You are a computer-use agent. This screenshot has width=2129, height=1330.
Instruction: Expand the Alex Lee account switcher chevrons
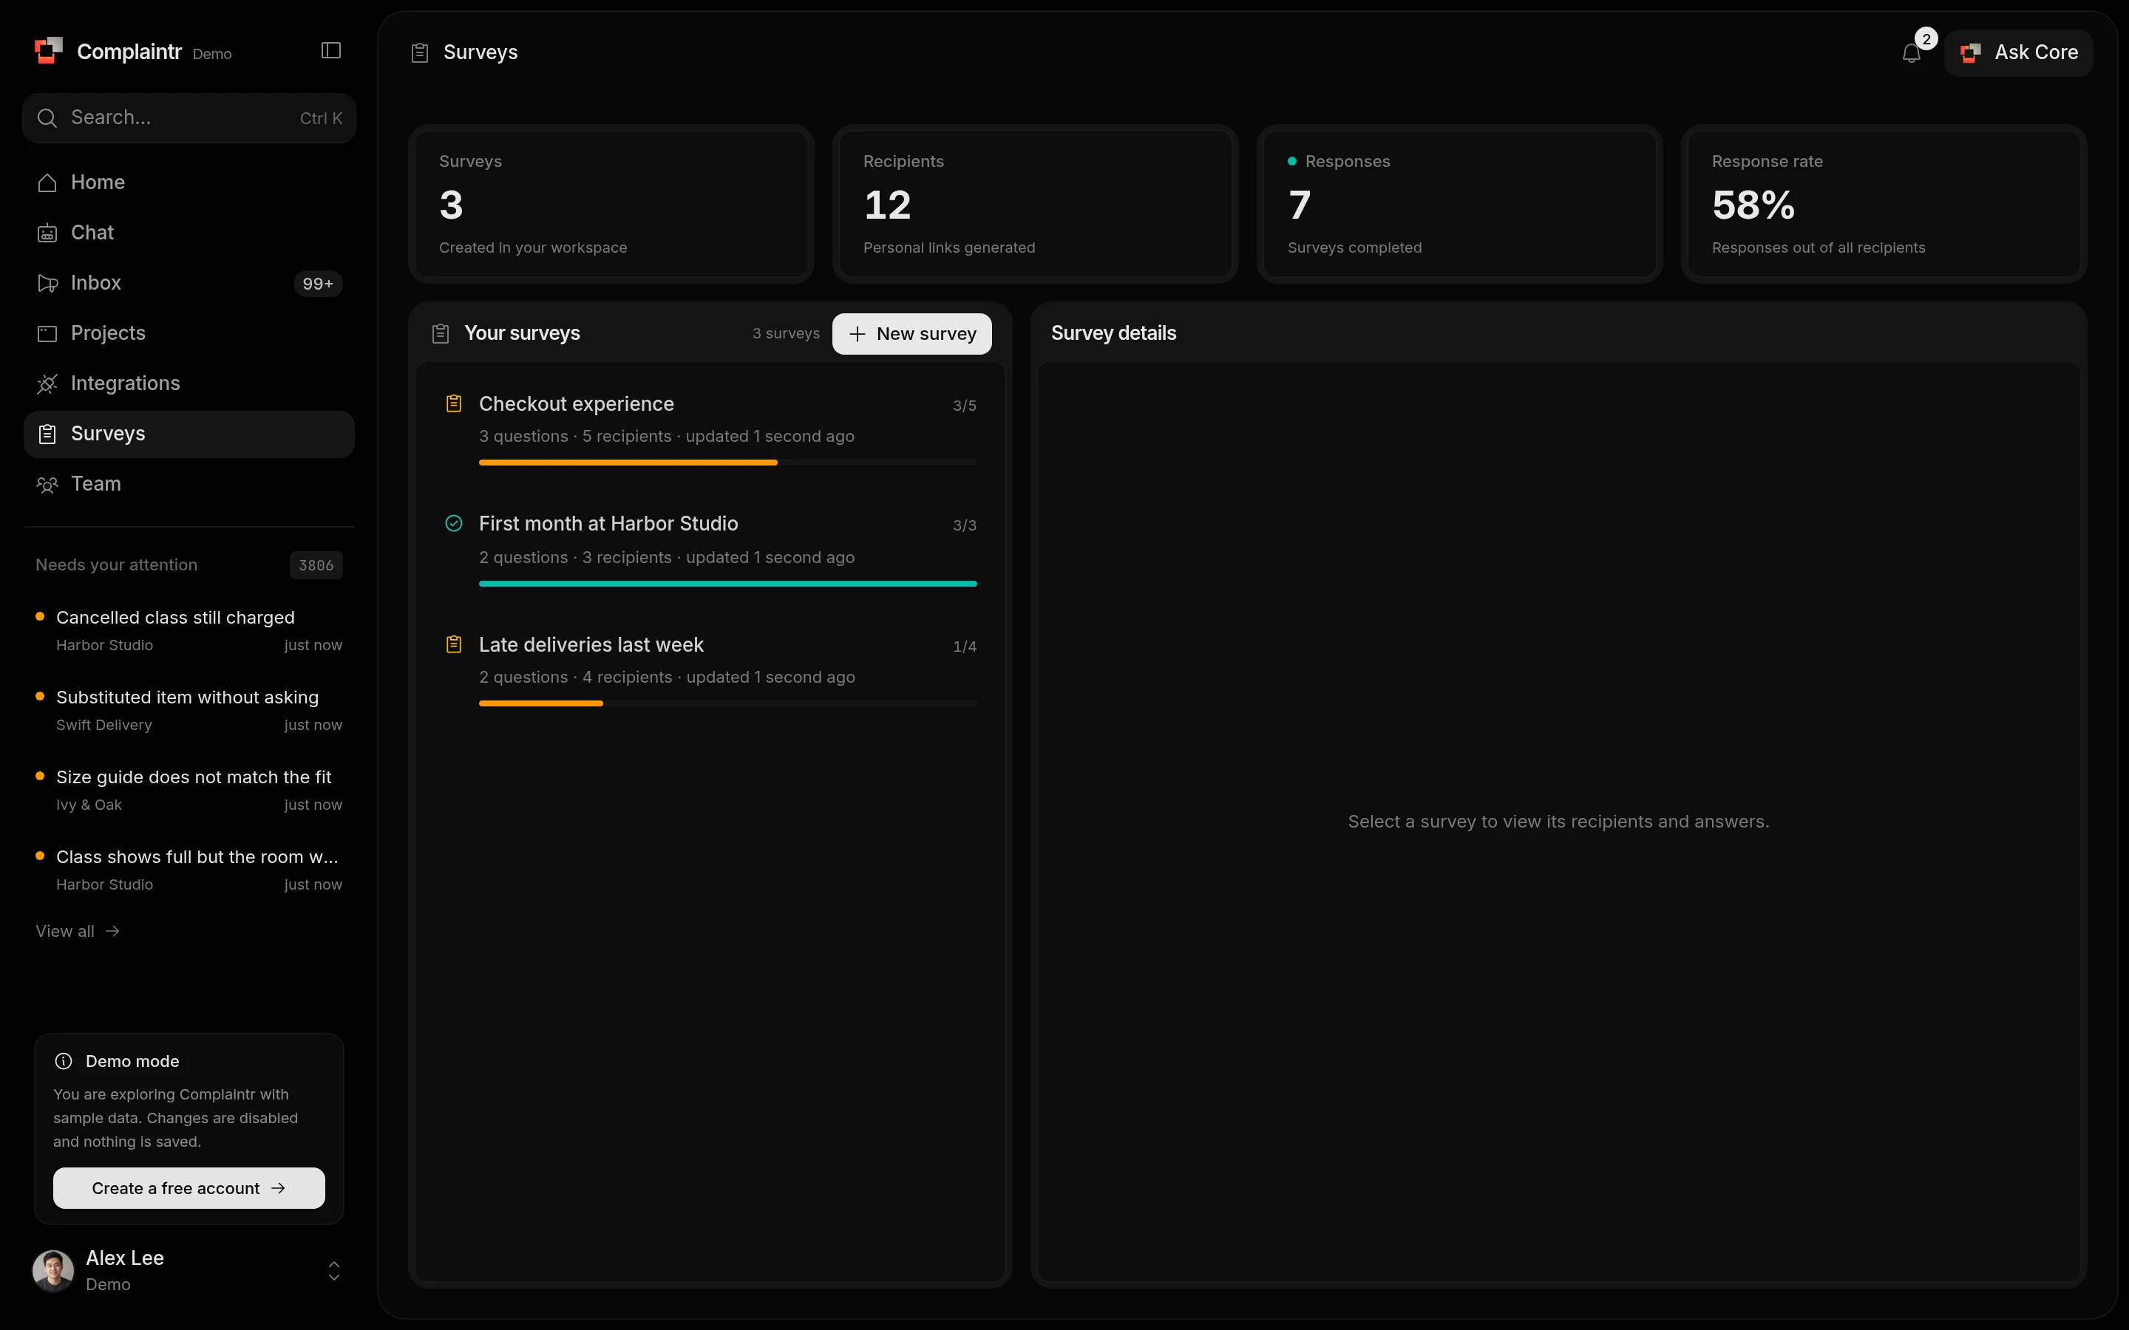(334, 1270)
